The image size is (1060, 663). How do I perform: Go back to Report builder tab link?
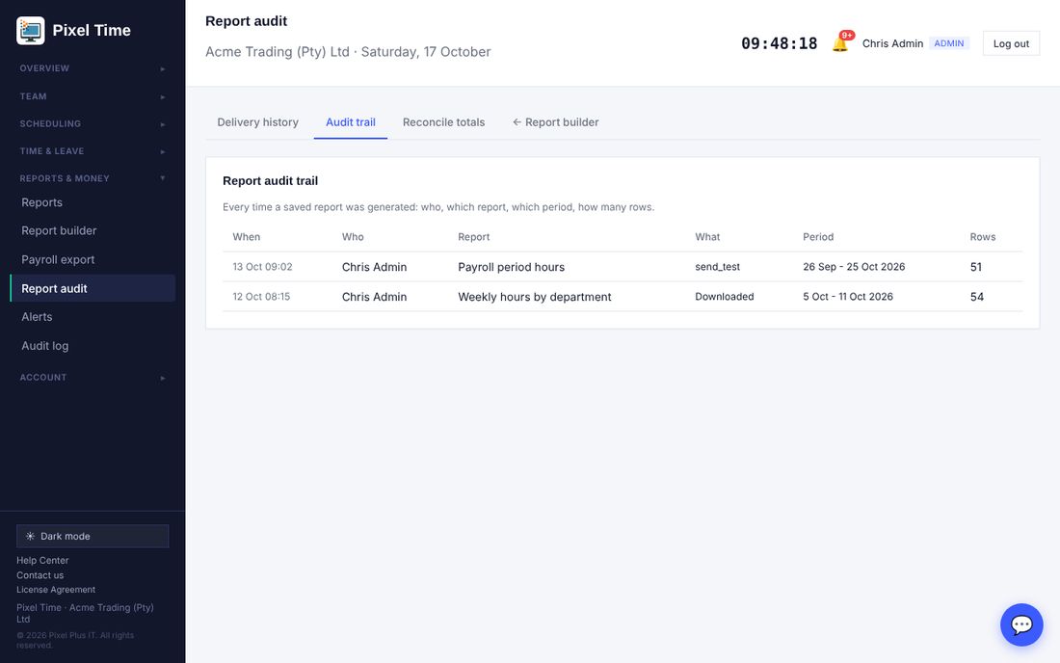[556, 122]
